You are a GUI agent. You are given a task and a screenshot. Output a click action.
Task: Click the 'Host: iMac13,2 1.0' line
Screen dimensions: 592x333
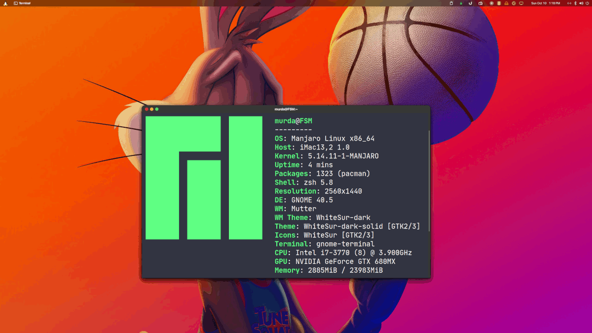pyautogui.click(x=312, y=147)
